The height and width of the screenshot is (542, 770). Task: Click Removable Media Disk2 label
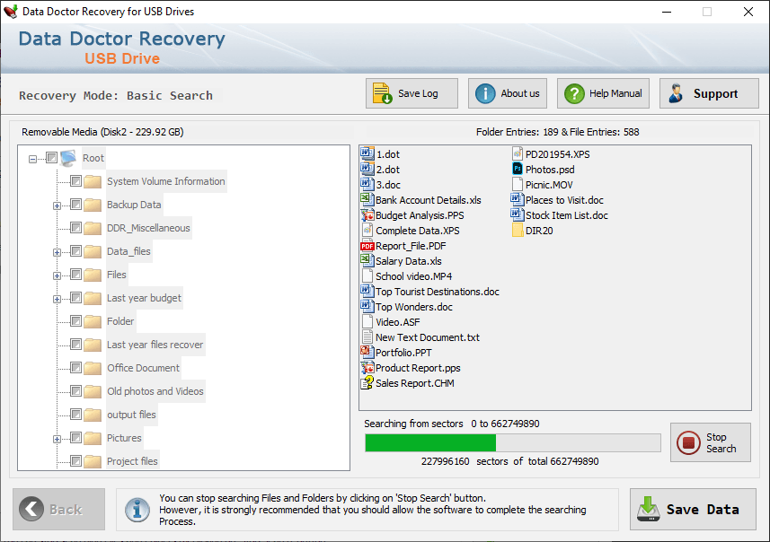click(x=102, y=132)
